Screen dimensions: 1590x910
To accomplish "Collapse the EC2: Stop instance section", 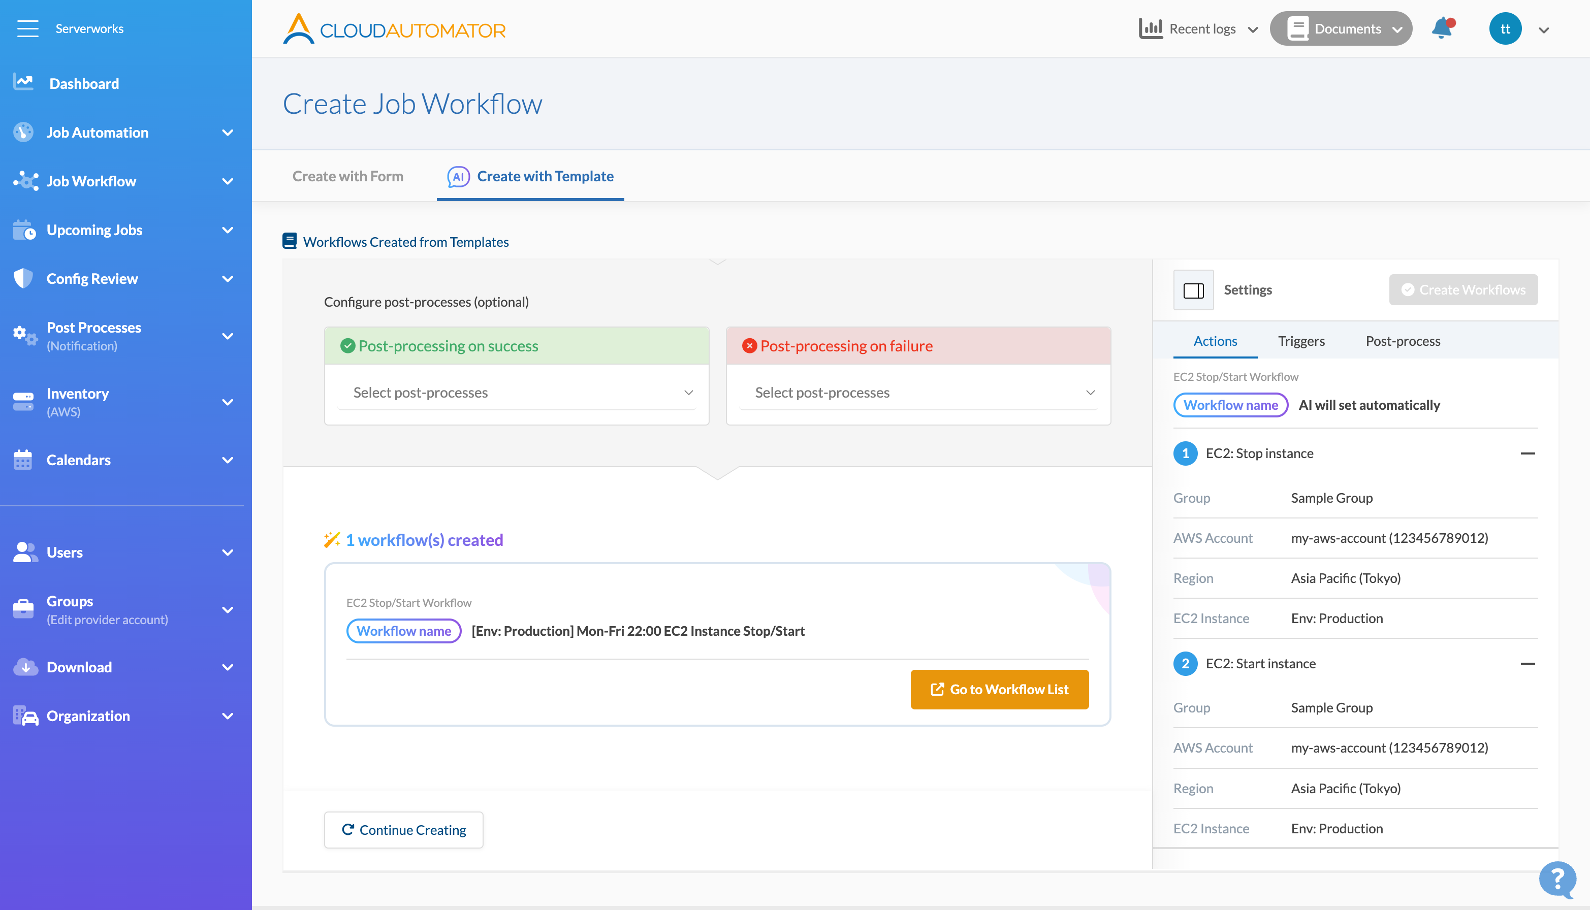I will tap(1528, 454).
